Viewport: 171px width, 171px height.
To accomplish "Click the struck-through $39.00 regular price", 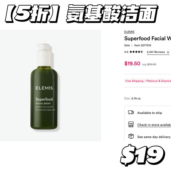I will tap(152, 64).
